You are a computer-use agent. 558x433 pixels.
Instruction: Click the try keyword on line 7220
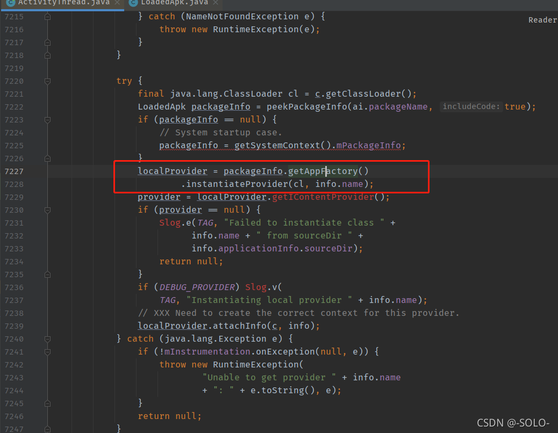pos(124,81)
